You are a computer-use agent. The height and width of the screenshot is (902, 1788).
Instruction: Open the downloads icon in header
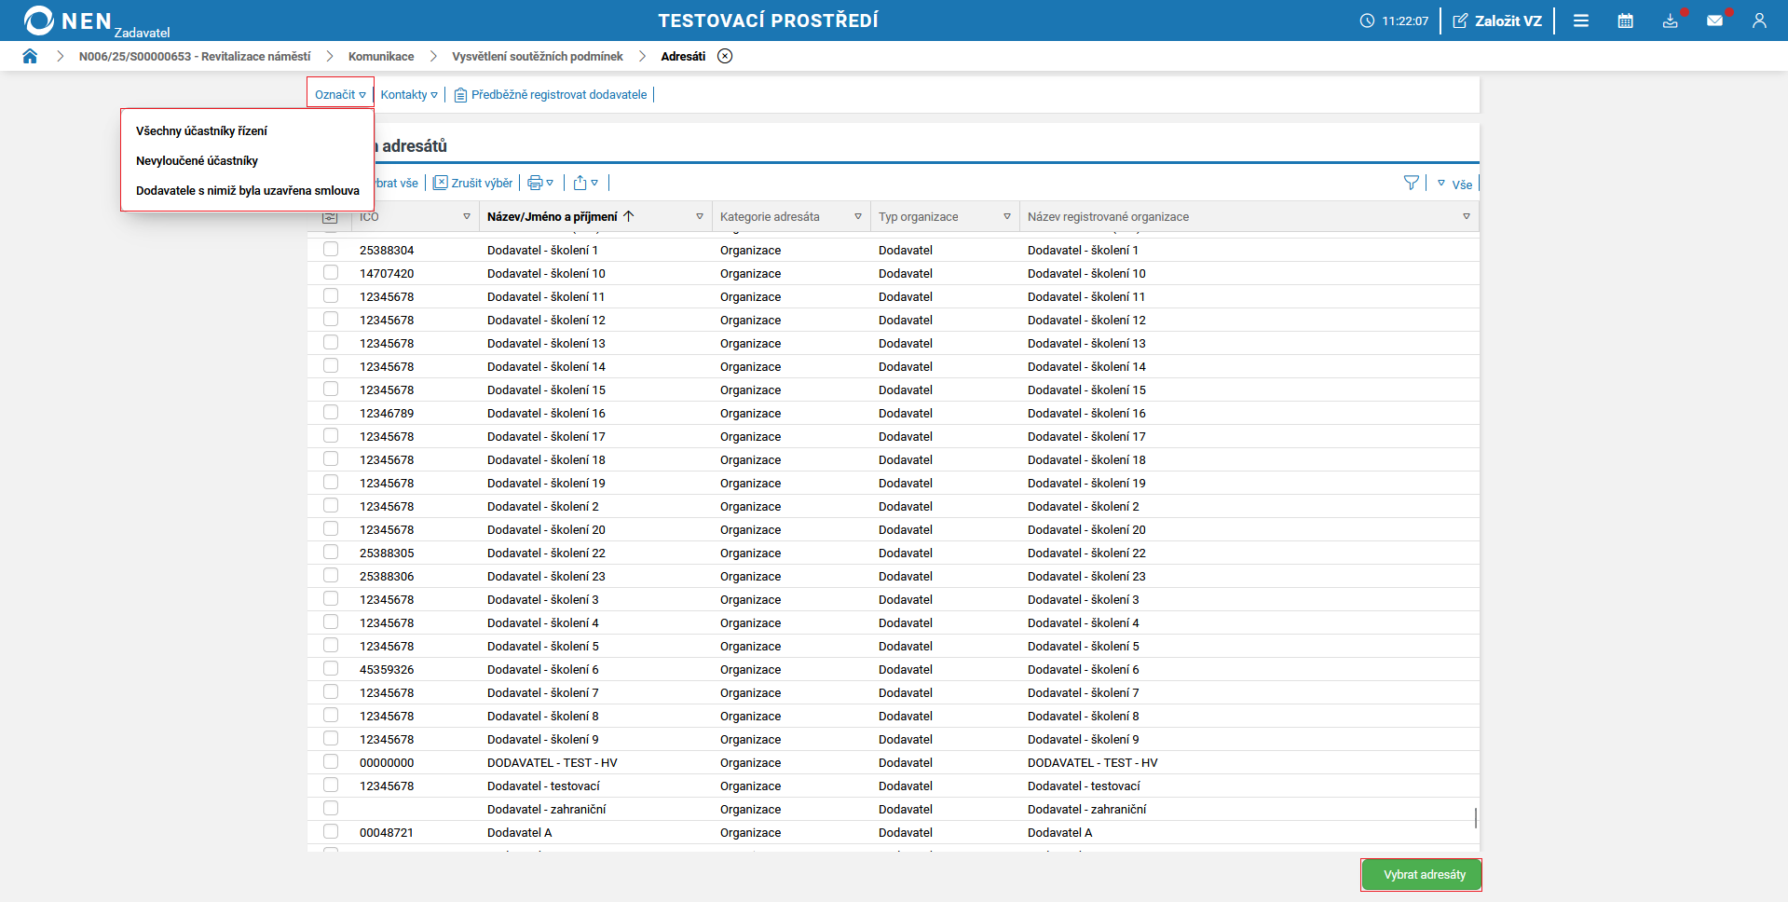(1670, 20)
